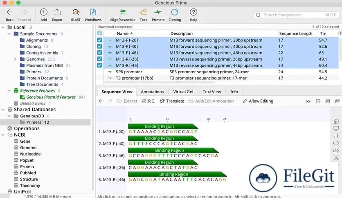Click the Extract button
This screenshot has width=342, height=198.
click(x=127, y=101)
